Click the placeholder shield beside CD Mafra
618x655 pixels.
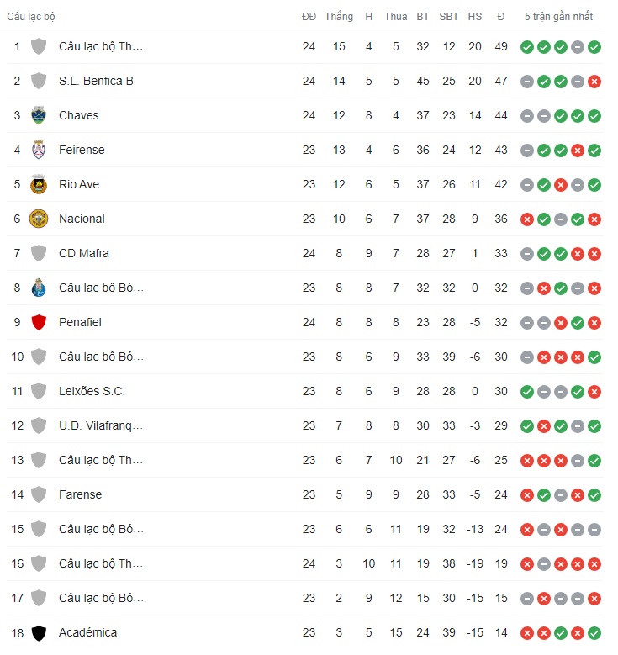point(39,253)
